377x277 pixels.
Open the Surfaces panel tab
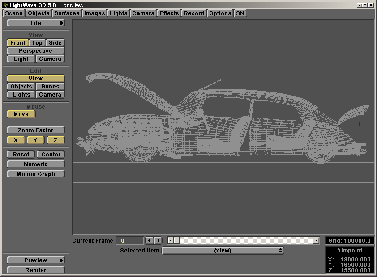pos(67,13)
